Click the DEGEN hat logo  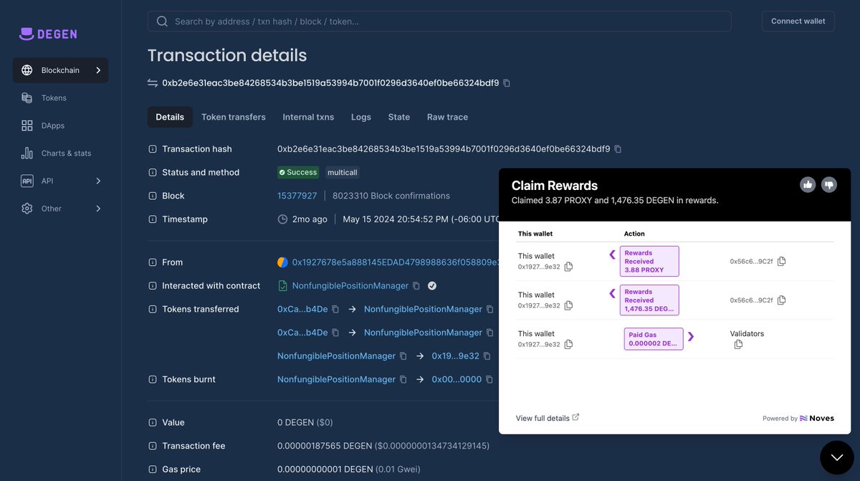coord(47,34)
